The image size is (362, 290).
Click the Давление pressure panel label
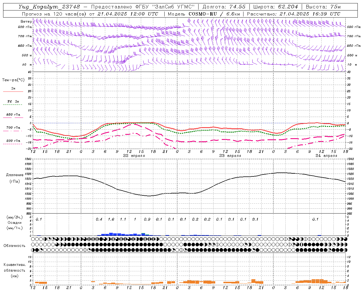[15, 175]
